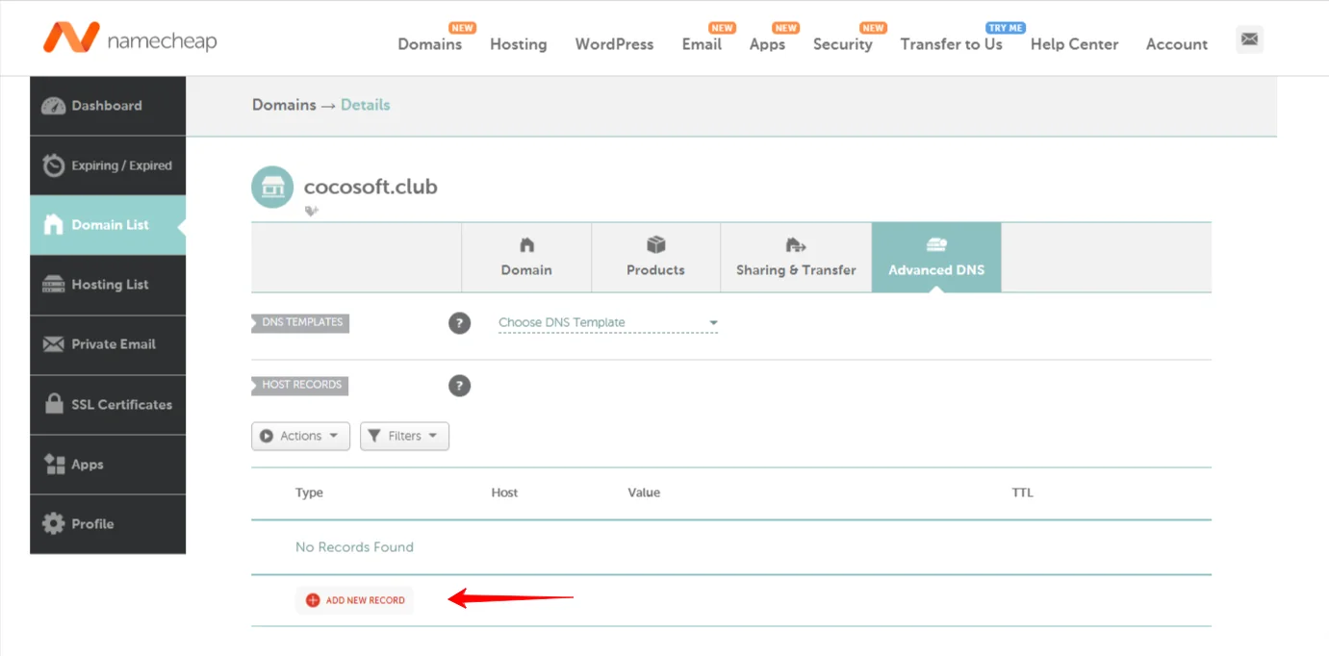Switch to the Sharing & Transfer tab

(796, 257)
